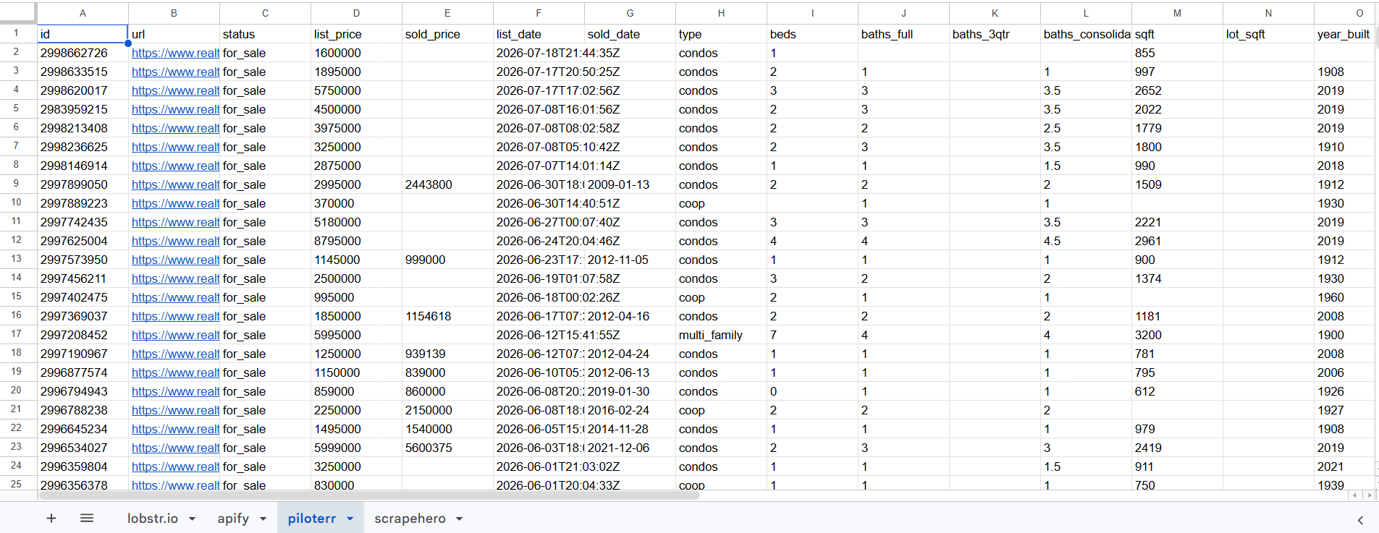Open the URL link in row 9
This screenshot has width=1379, height=533.
click(x=175, y=184)
